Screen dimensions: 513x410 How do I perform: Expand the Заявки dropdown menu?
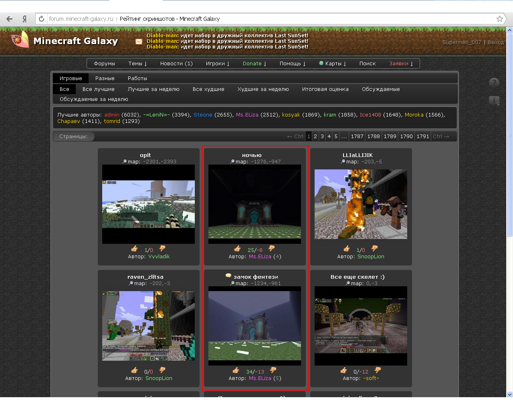[x=401, y=64]
